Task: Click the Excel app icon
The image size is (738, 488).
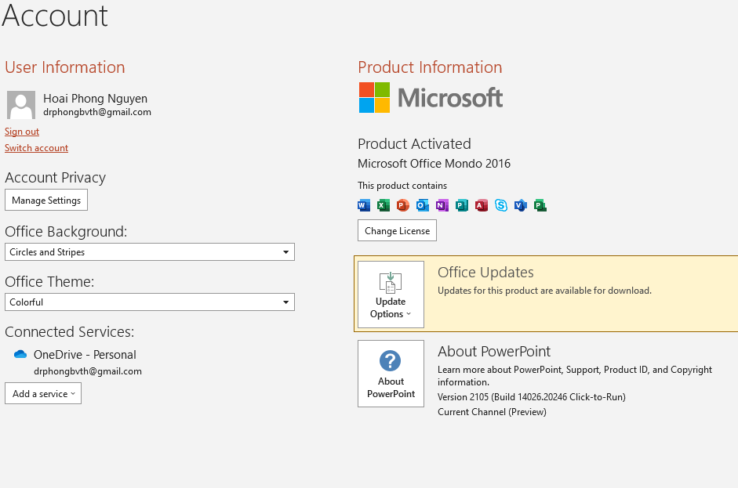Action: click(x=384, y=205)
